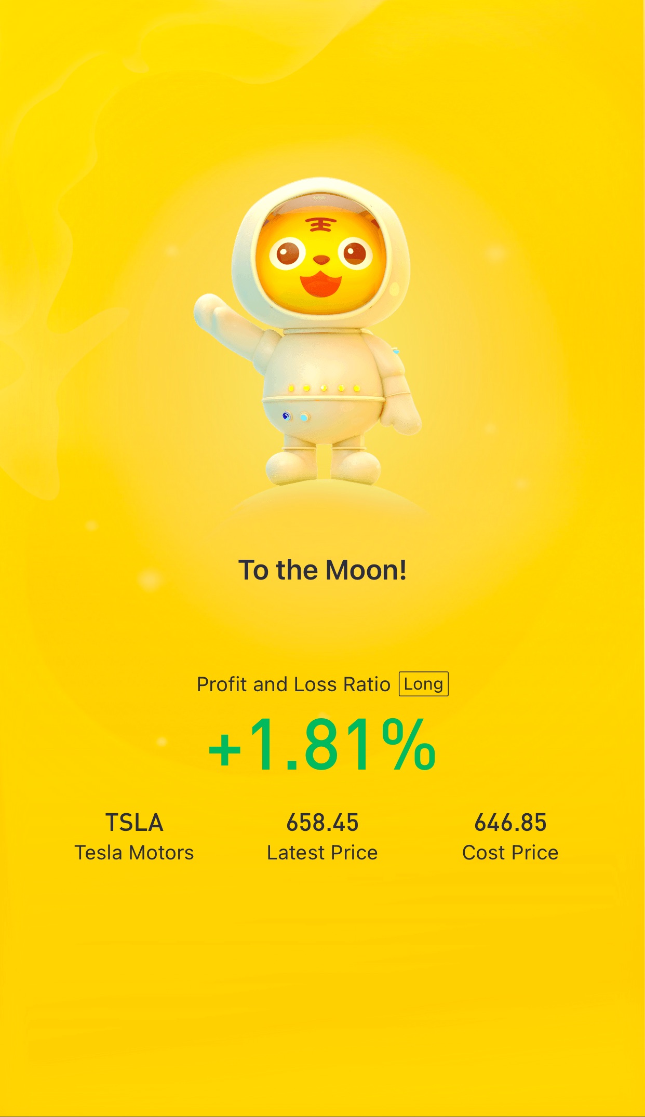Tap the 658.45 latest price value
The height and width of the screenshot is (1117, 645).
(322, 823)
